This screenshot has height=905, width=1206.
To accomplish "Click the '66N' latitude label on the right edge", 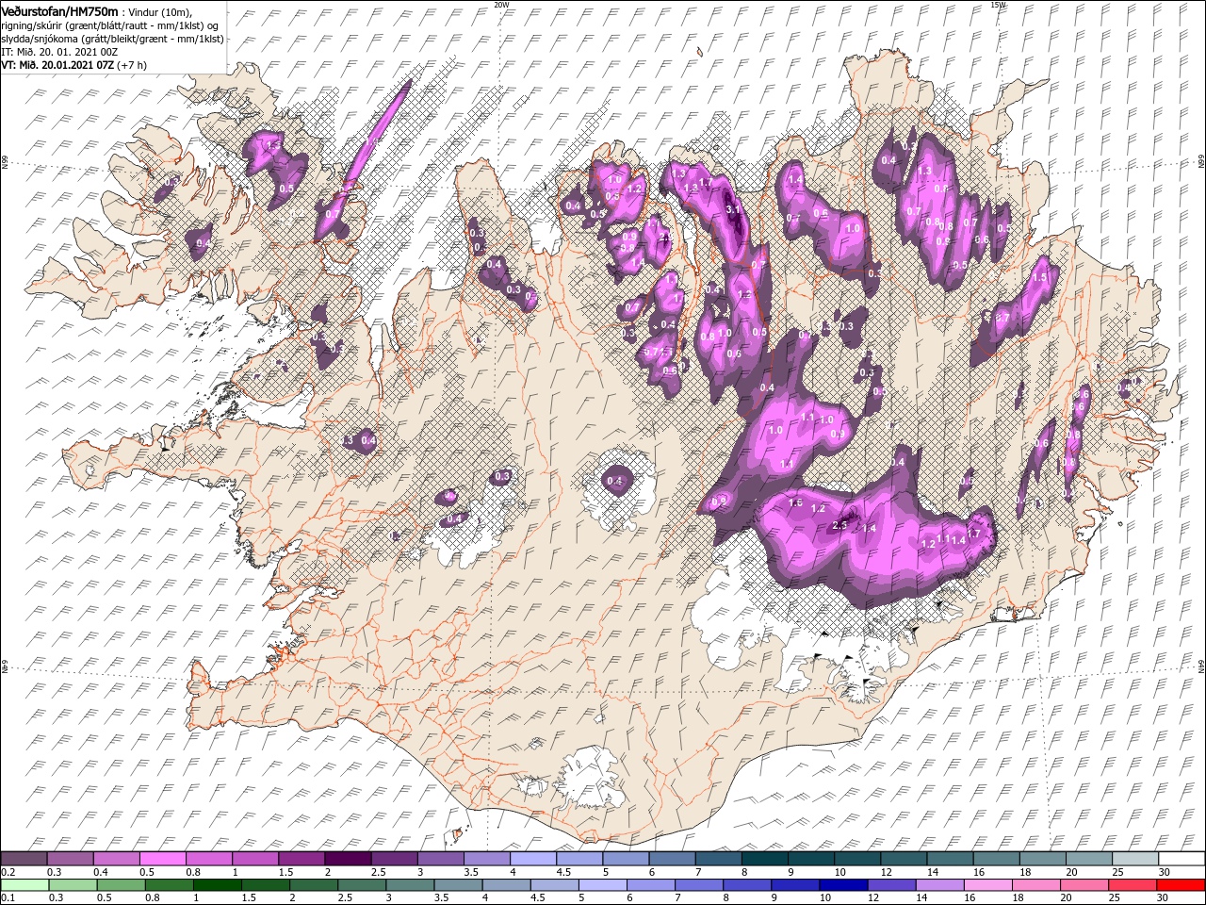I will pyautogui.click(x=1201, y=162).
